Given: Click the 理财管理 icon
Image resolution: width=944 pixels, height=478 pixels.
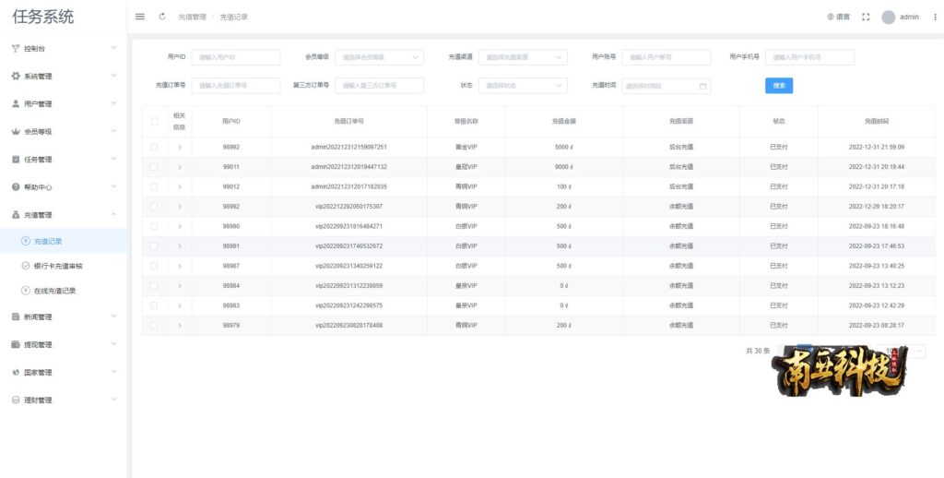Looking at the screenshot, I should [x=16, y=400].
